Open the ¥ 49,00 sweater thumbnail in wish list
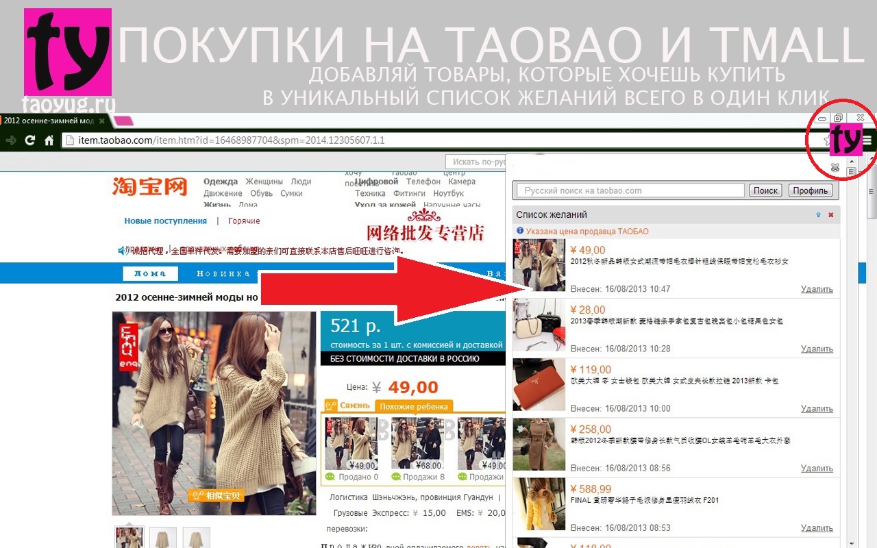This screenshot has width=877, height=548. coord(539,265)
